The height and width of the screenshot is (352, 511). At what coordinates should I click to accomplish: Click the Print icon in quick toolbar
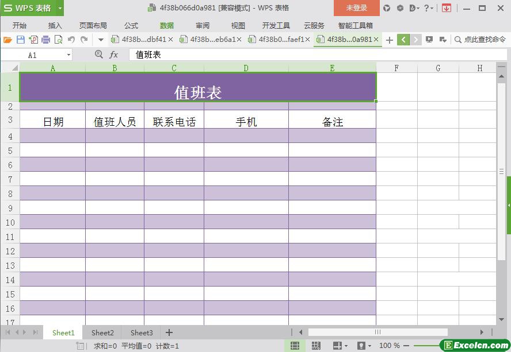(45, 40)
